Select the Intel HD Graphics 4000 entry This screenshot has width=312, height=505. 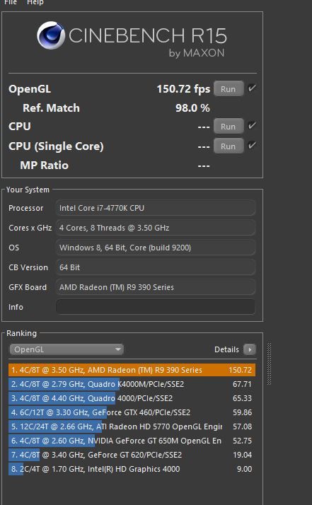click(132, 469)
